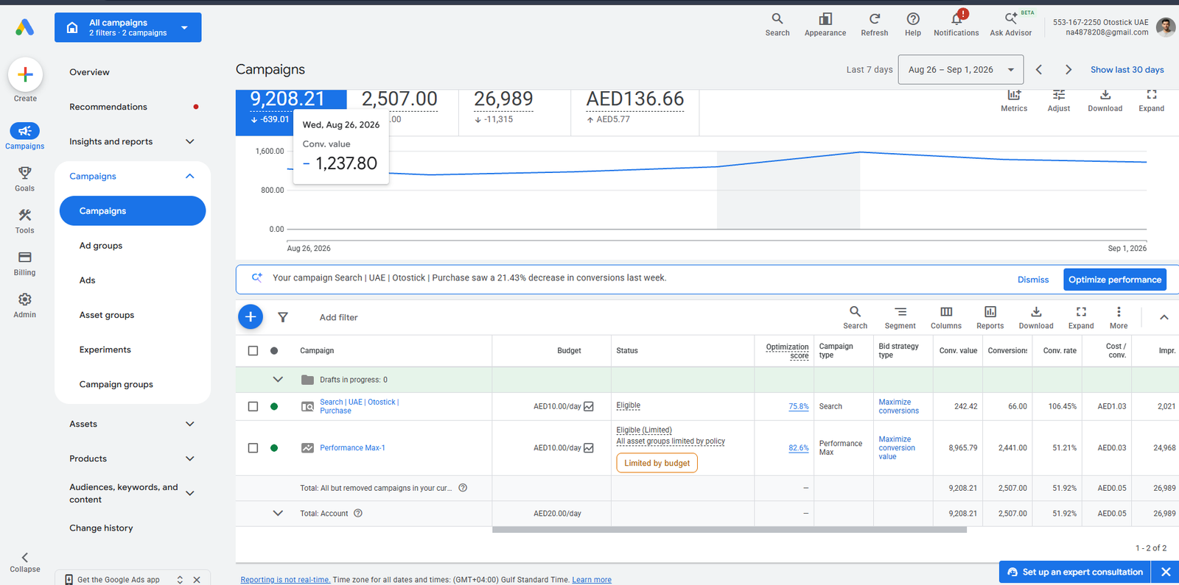1179x585 pixels.
Task: Open table More options menu
Action: pos(1119,318)
